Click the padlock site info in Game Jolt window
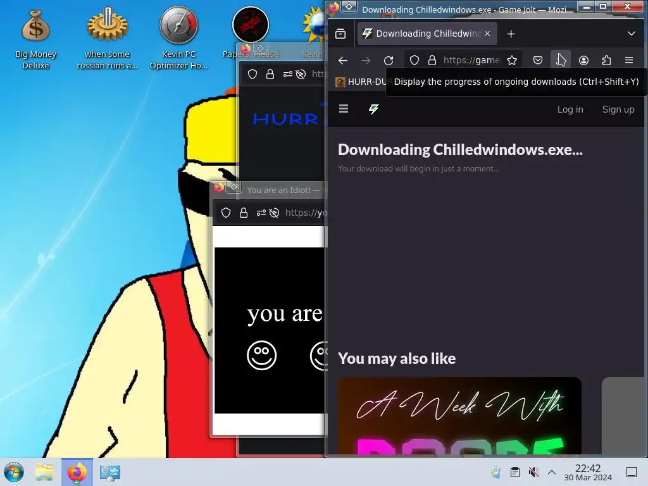Screen dimensions: 648x486 pyautogui.click(x=432, y=60)
